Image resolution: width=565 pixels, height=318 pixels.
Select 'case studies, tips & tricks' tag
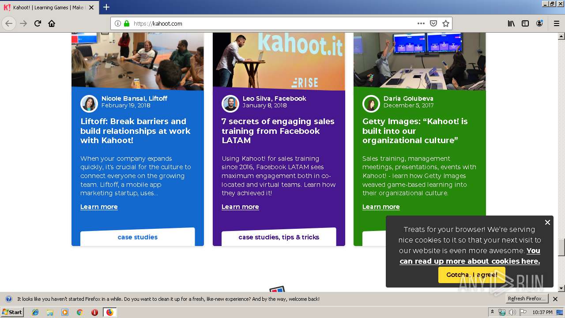click(279, 237)
